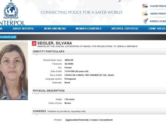
Task: Go to the Interpol World link
Action: [158, 21]
